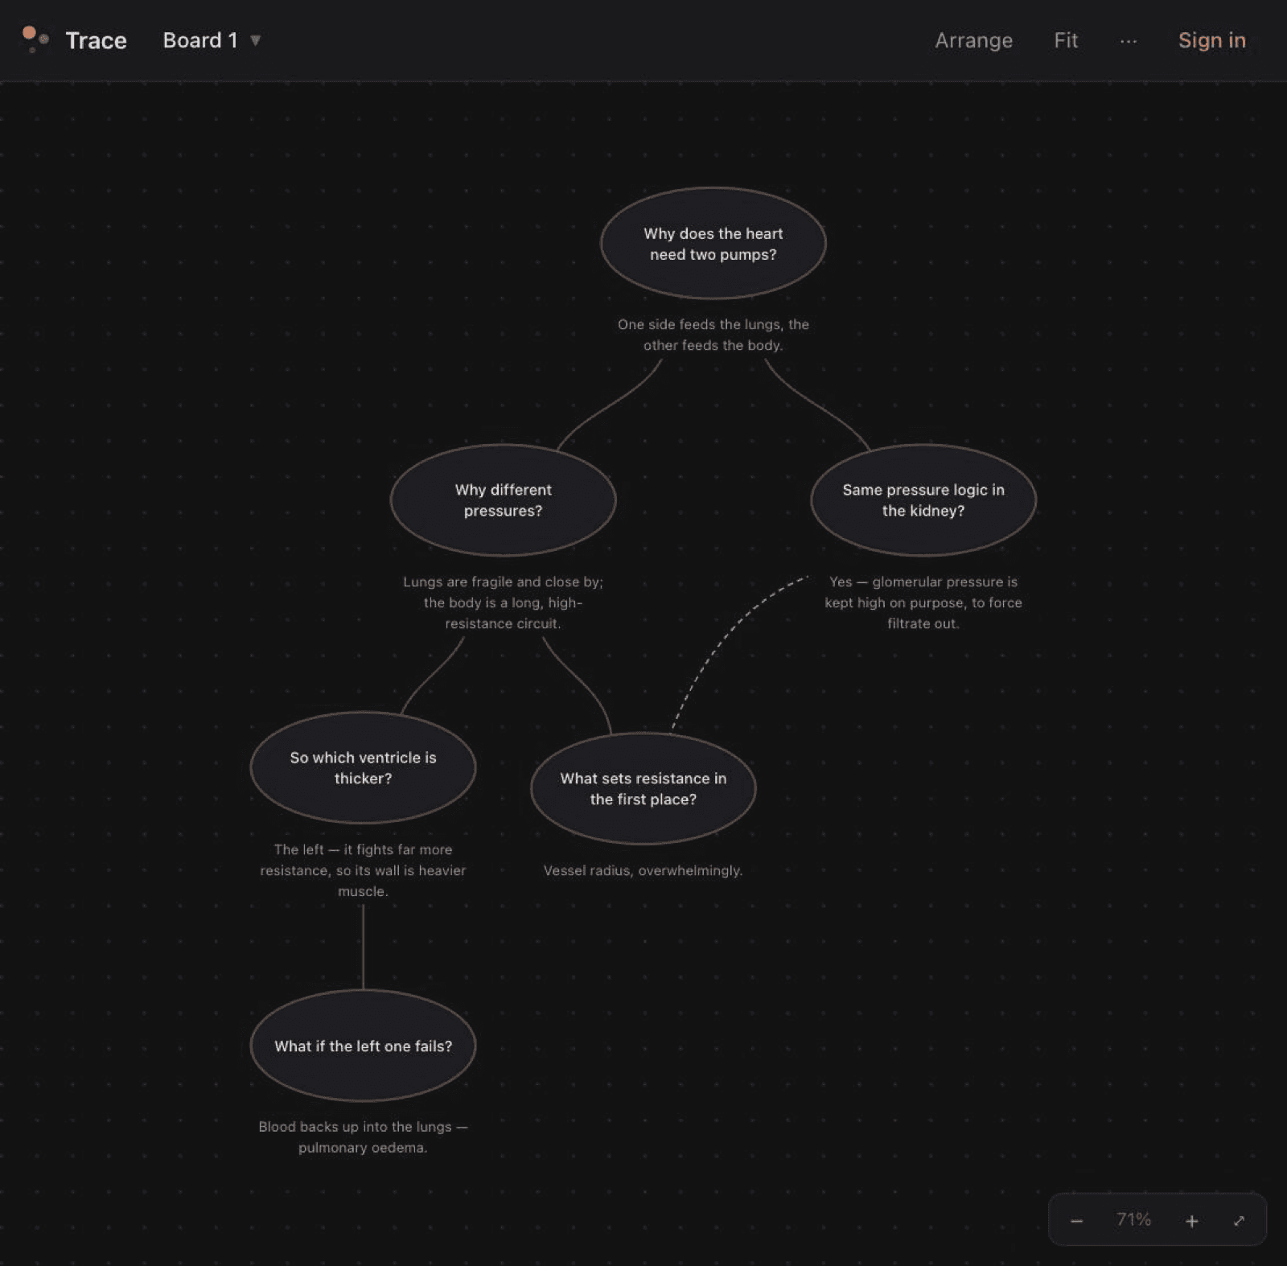Screen dimensions: 1287x1266
Task: Open the Board 1 dropdown arrow
Action: (255, 40)
